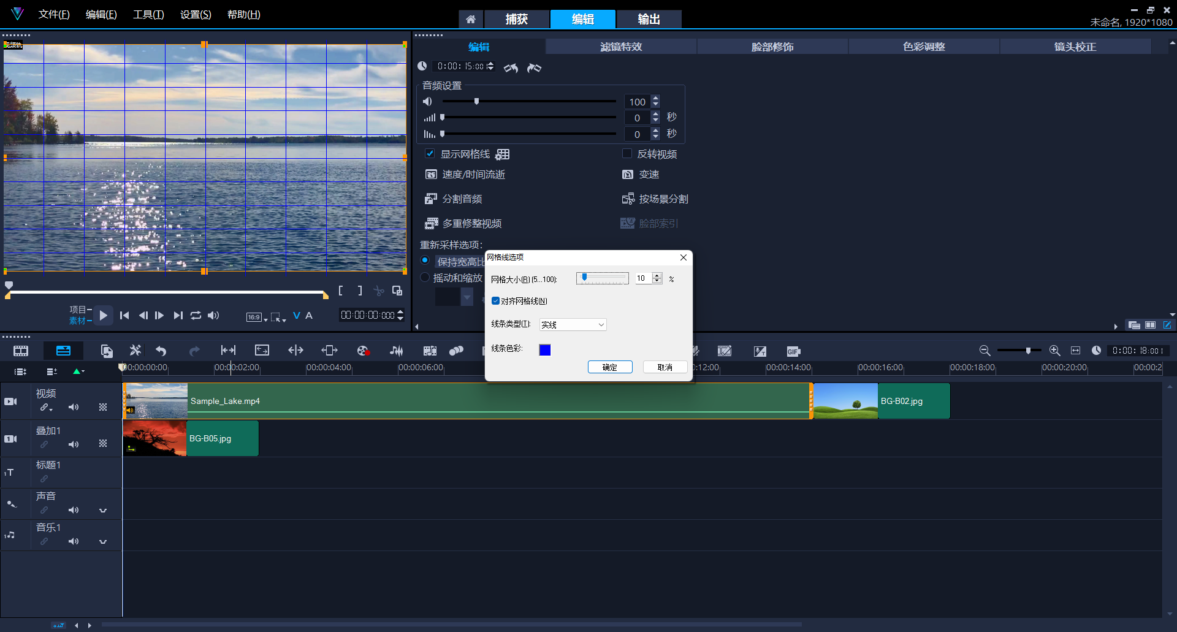Open 线条类型 dropdown

click(573, 325)
